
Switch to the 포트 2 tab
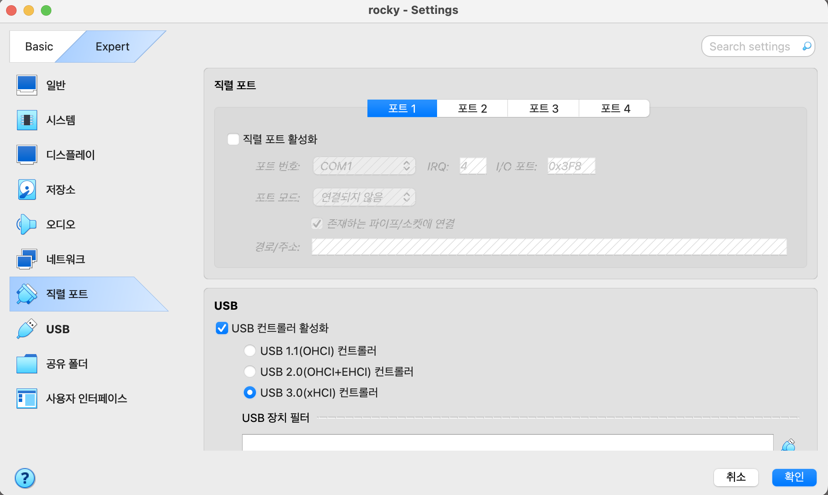pos(472,108)
